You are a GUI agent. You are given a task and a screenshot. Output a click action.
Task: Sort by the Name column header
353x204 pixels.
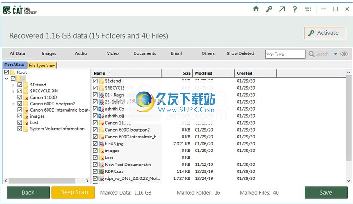click(126, 73)
